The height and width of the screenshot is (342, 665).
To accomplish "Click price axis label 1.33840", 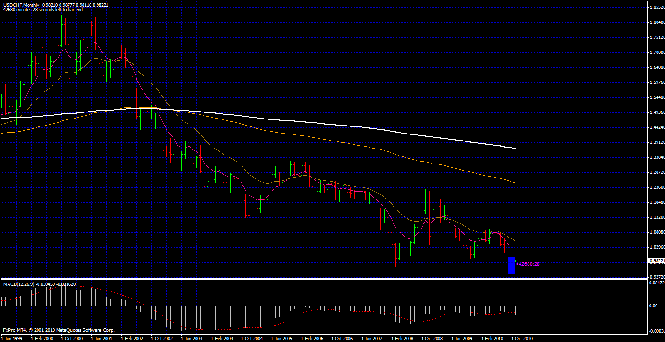I will (x=657, y=157).
